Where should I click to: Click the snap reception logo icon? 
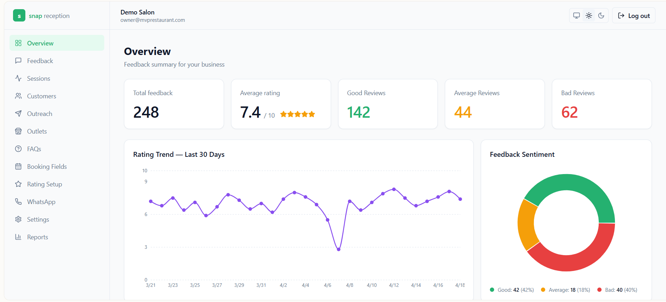[x=19, y=16]
